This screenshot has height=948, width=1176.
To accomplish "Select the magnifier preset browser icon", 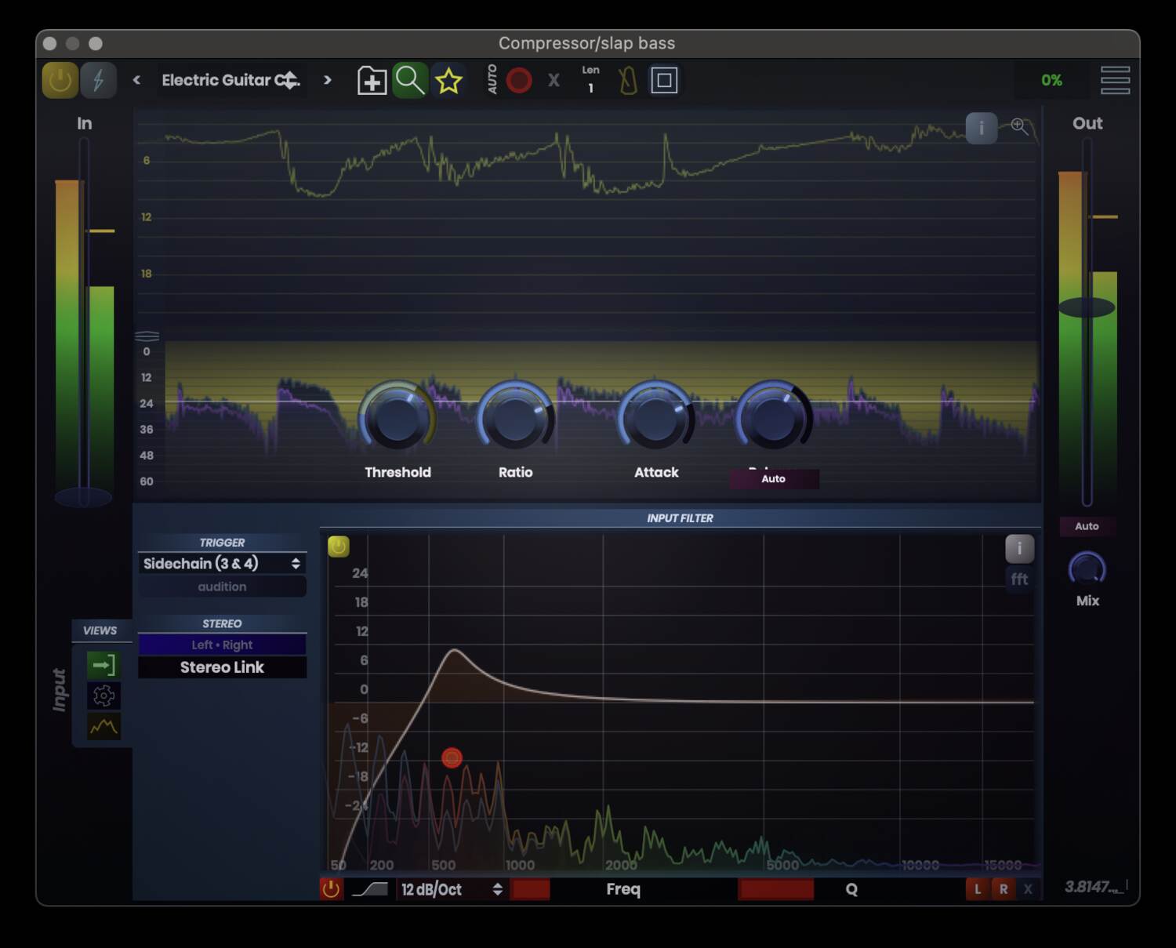I will [410, 79].
